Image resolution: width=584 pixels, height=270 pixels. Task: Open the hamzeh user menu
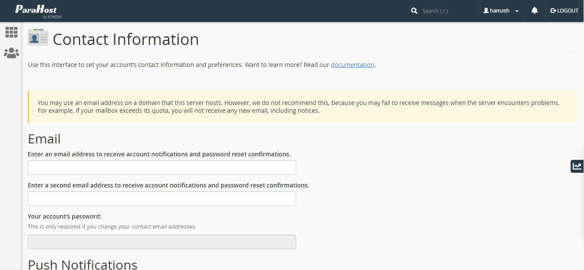[500, 11]
